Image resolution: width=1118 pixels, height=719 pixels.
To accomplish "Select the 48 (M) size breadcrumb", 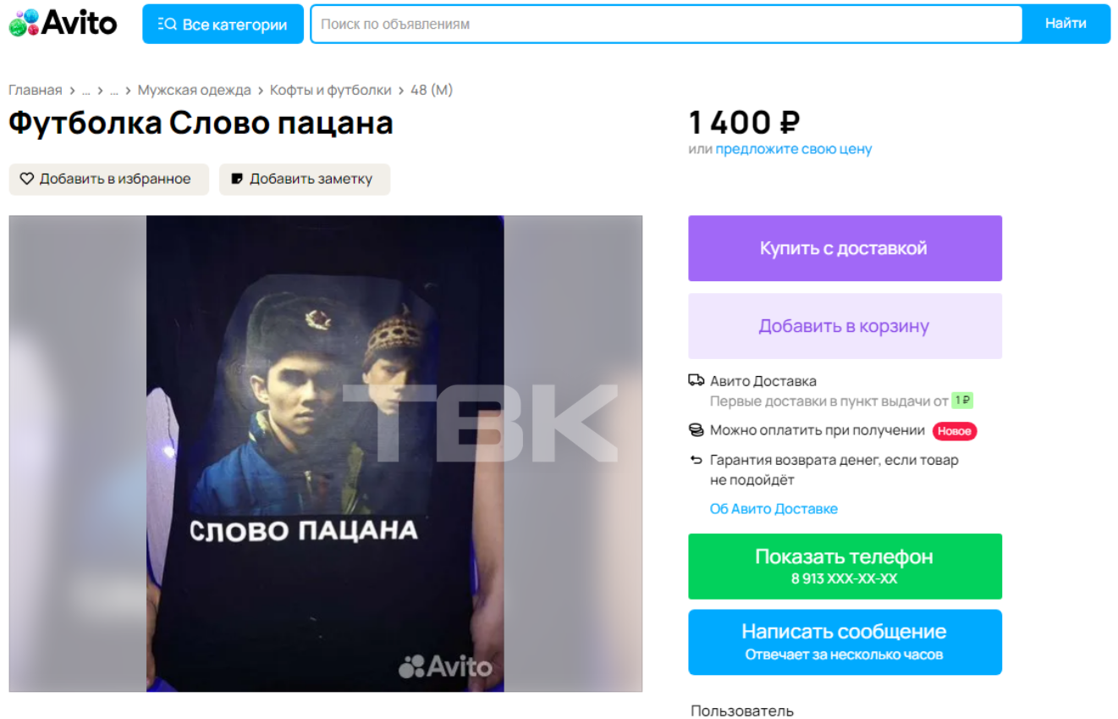I will pos(432,90).
